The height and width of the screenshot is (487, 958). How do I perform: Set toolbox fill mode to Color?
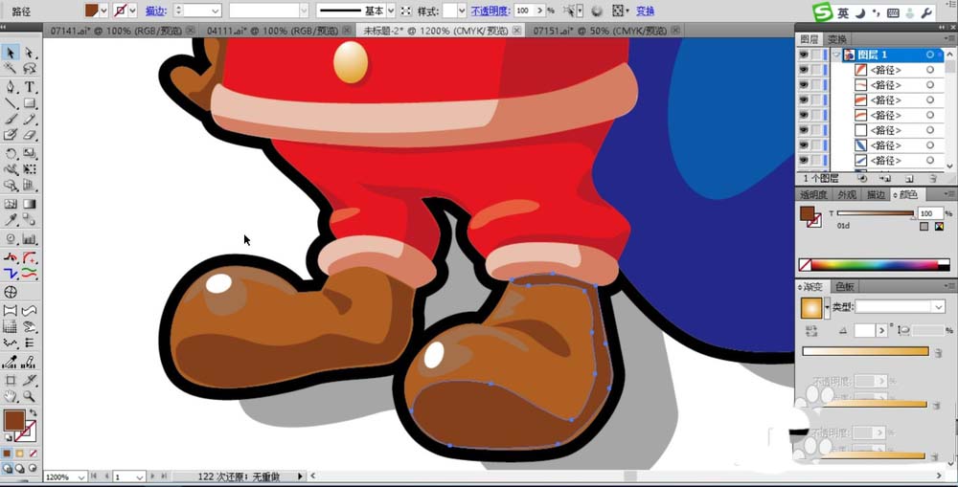pos(7,454)
